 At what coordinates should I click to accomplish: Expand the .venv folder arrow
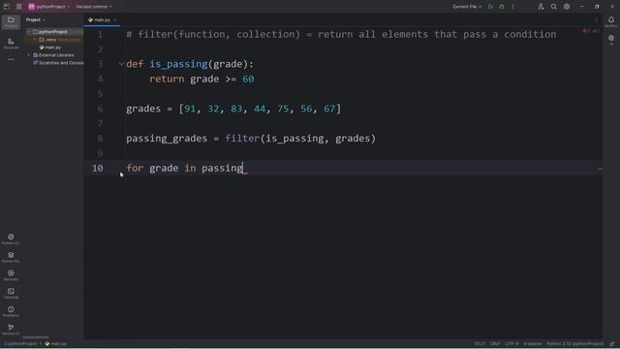tap(35, 40)
